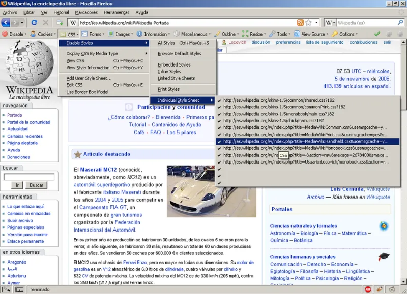Open the address bar history dropdown arrow

coord(316,23)
